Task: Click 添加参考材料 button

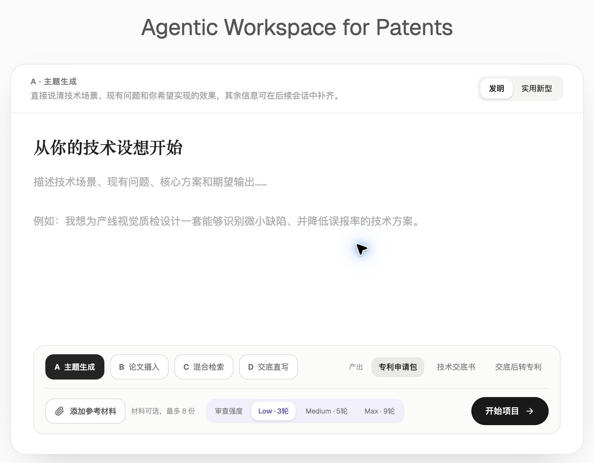Action: click(x=85, y=411)
